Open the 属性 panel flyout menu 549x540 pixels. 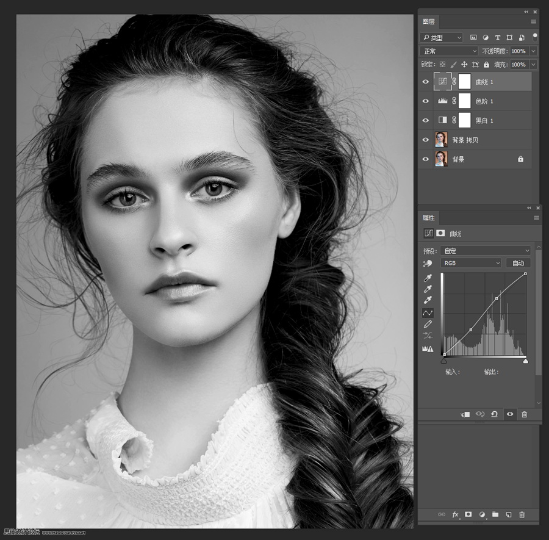pyautogui.click(x=536, y=218)
